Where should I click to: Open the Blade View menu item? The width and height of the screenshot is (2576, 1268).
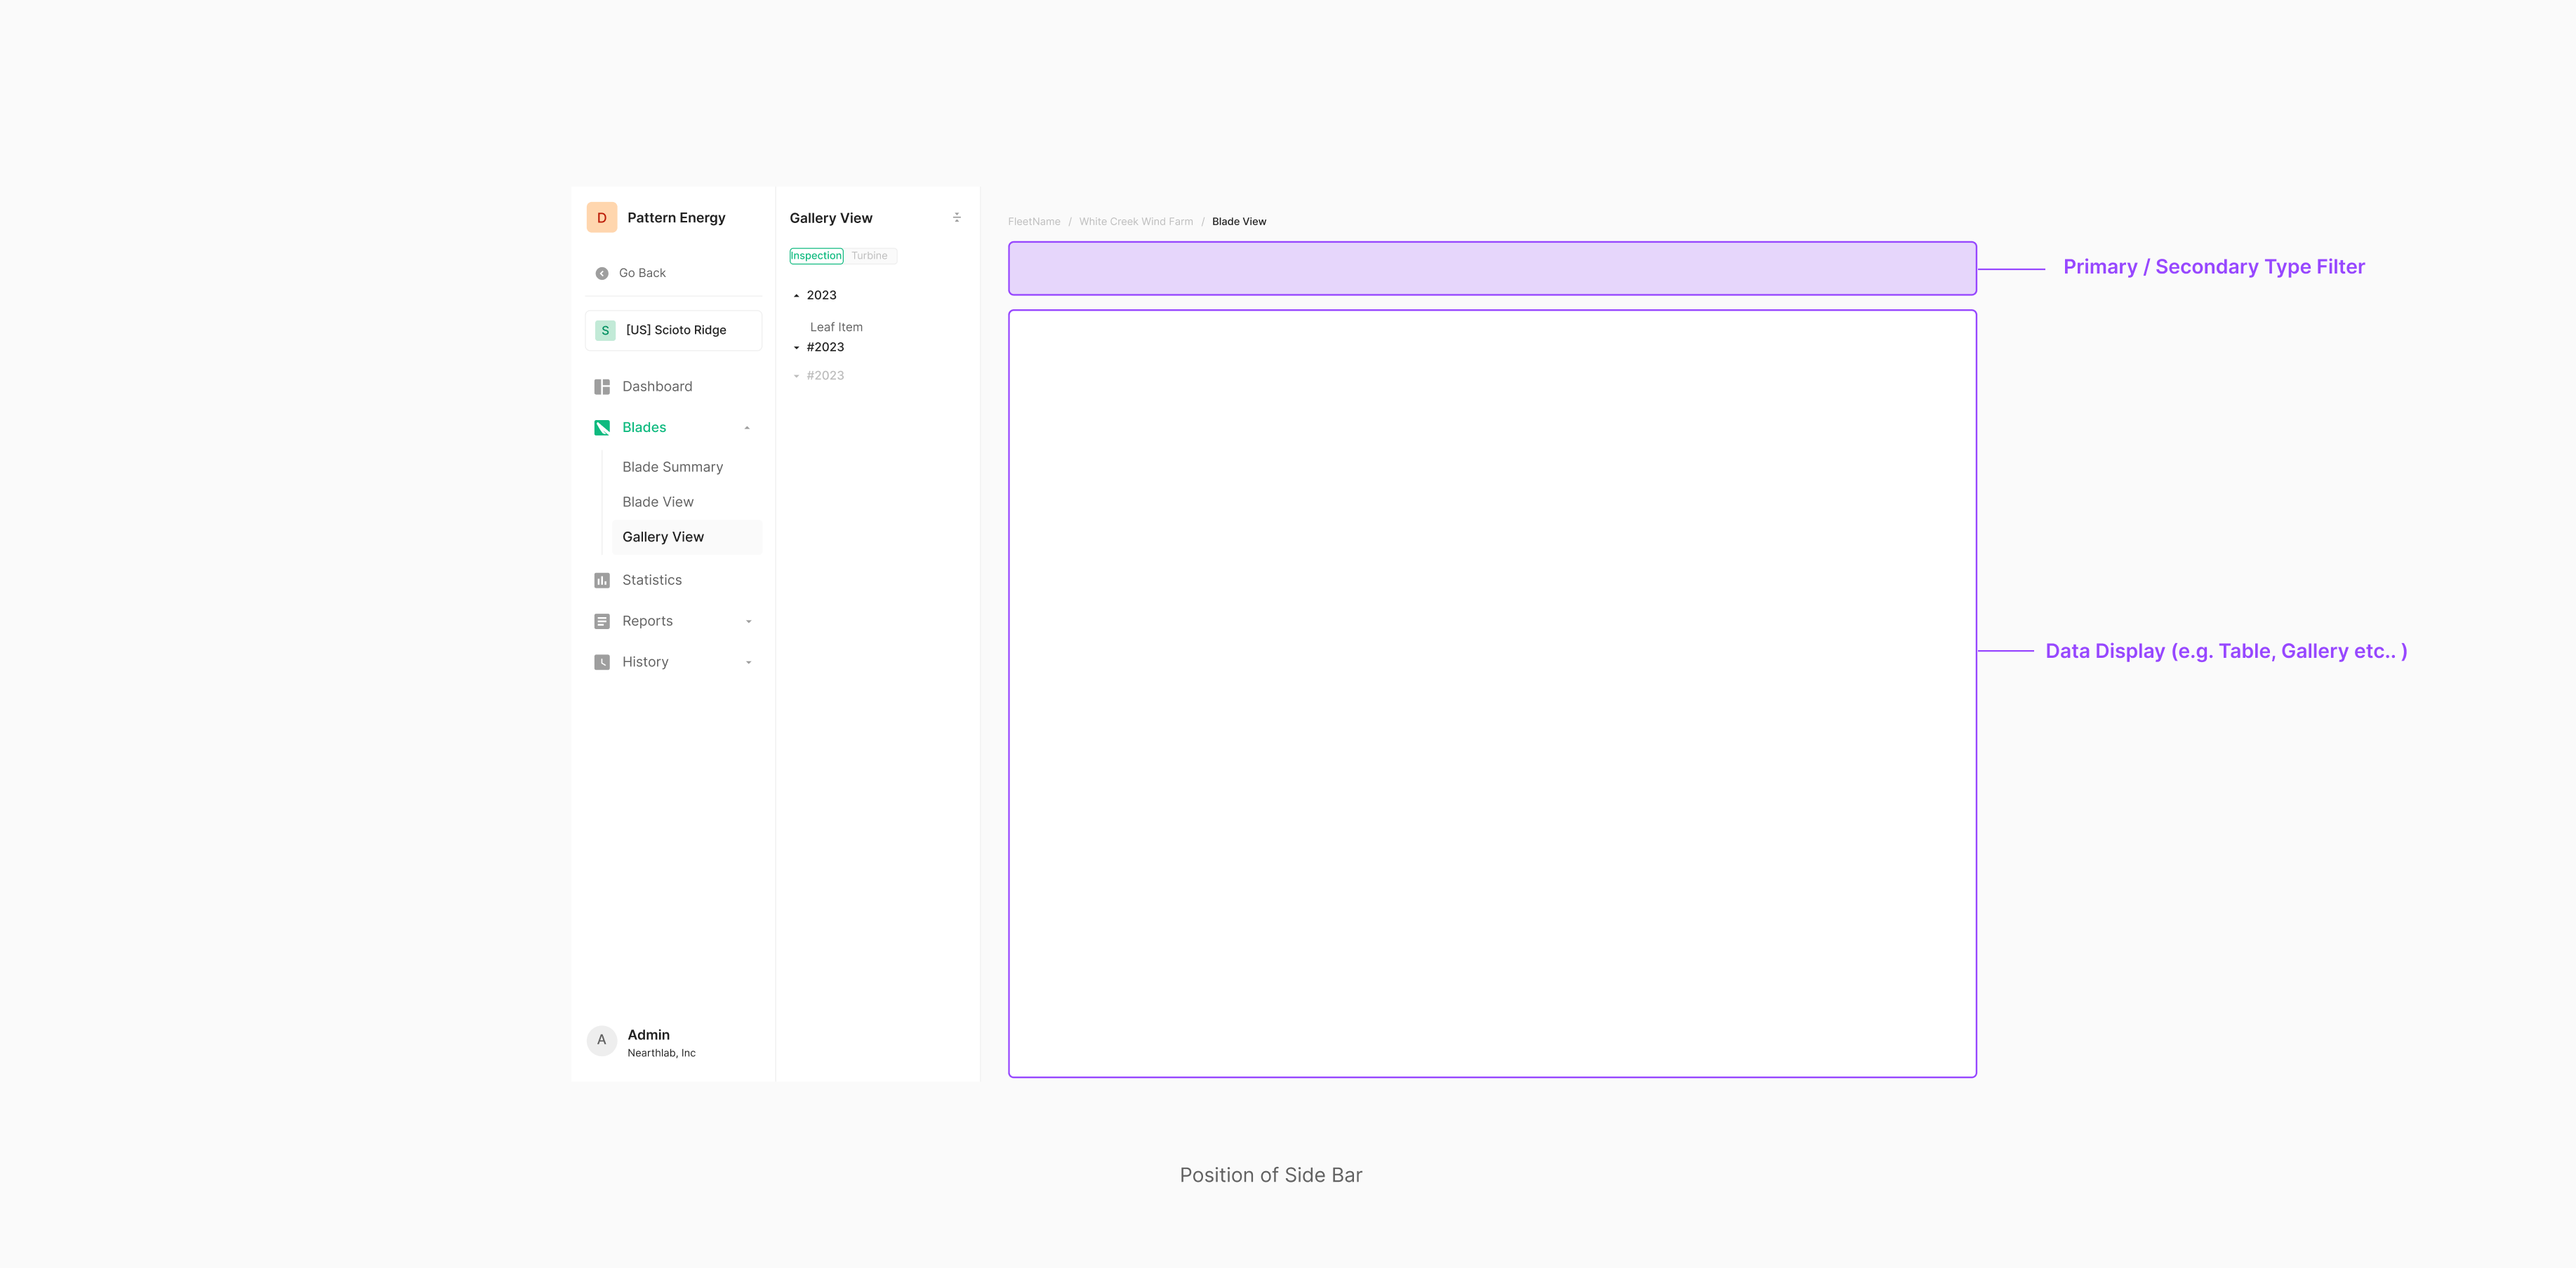[x=658, y=501]
